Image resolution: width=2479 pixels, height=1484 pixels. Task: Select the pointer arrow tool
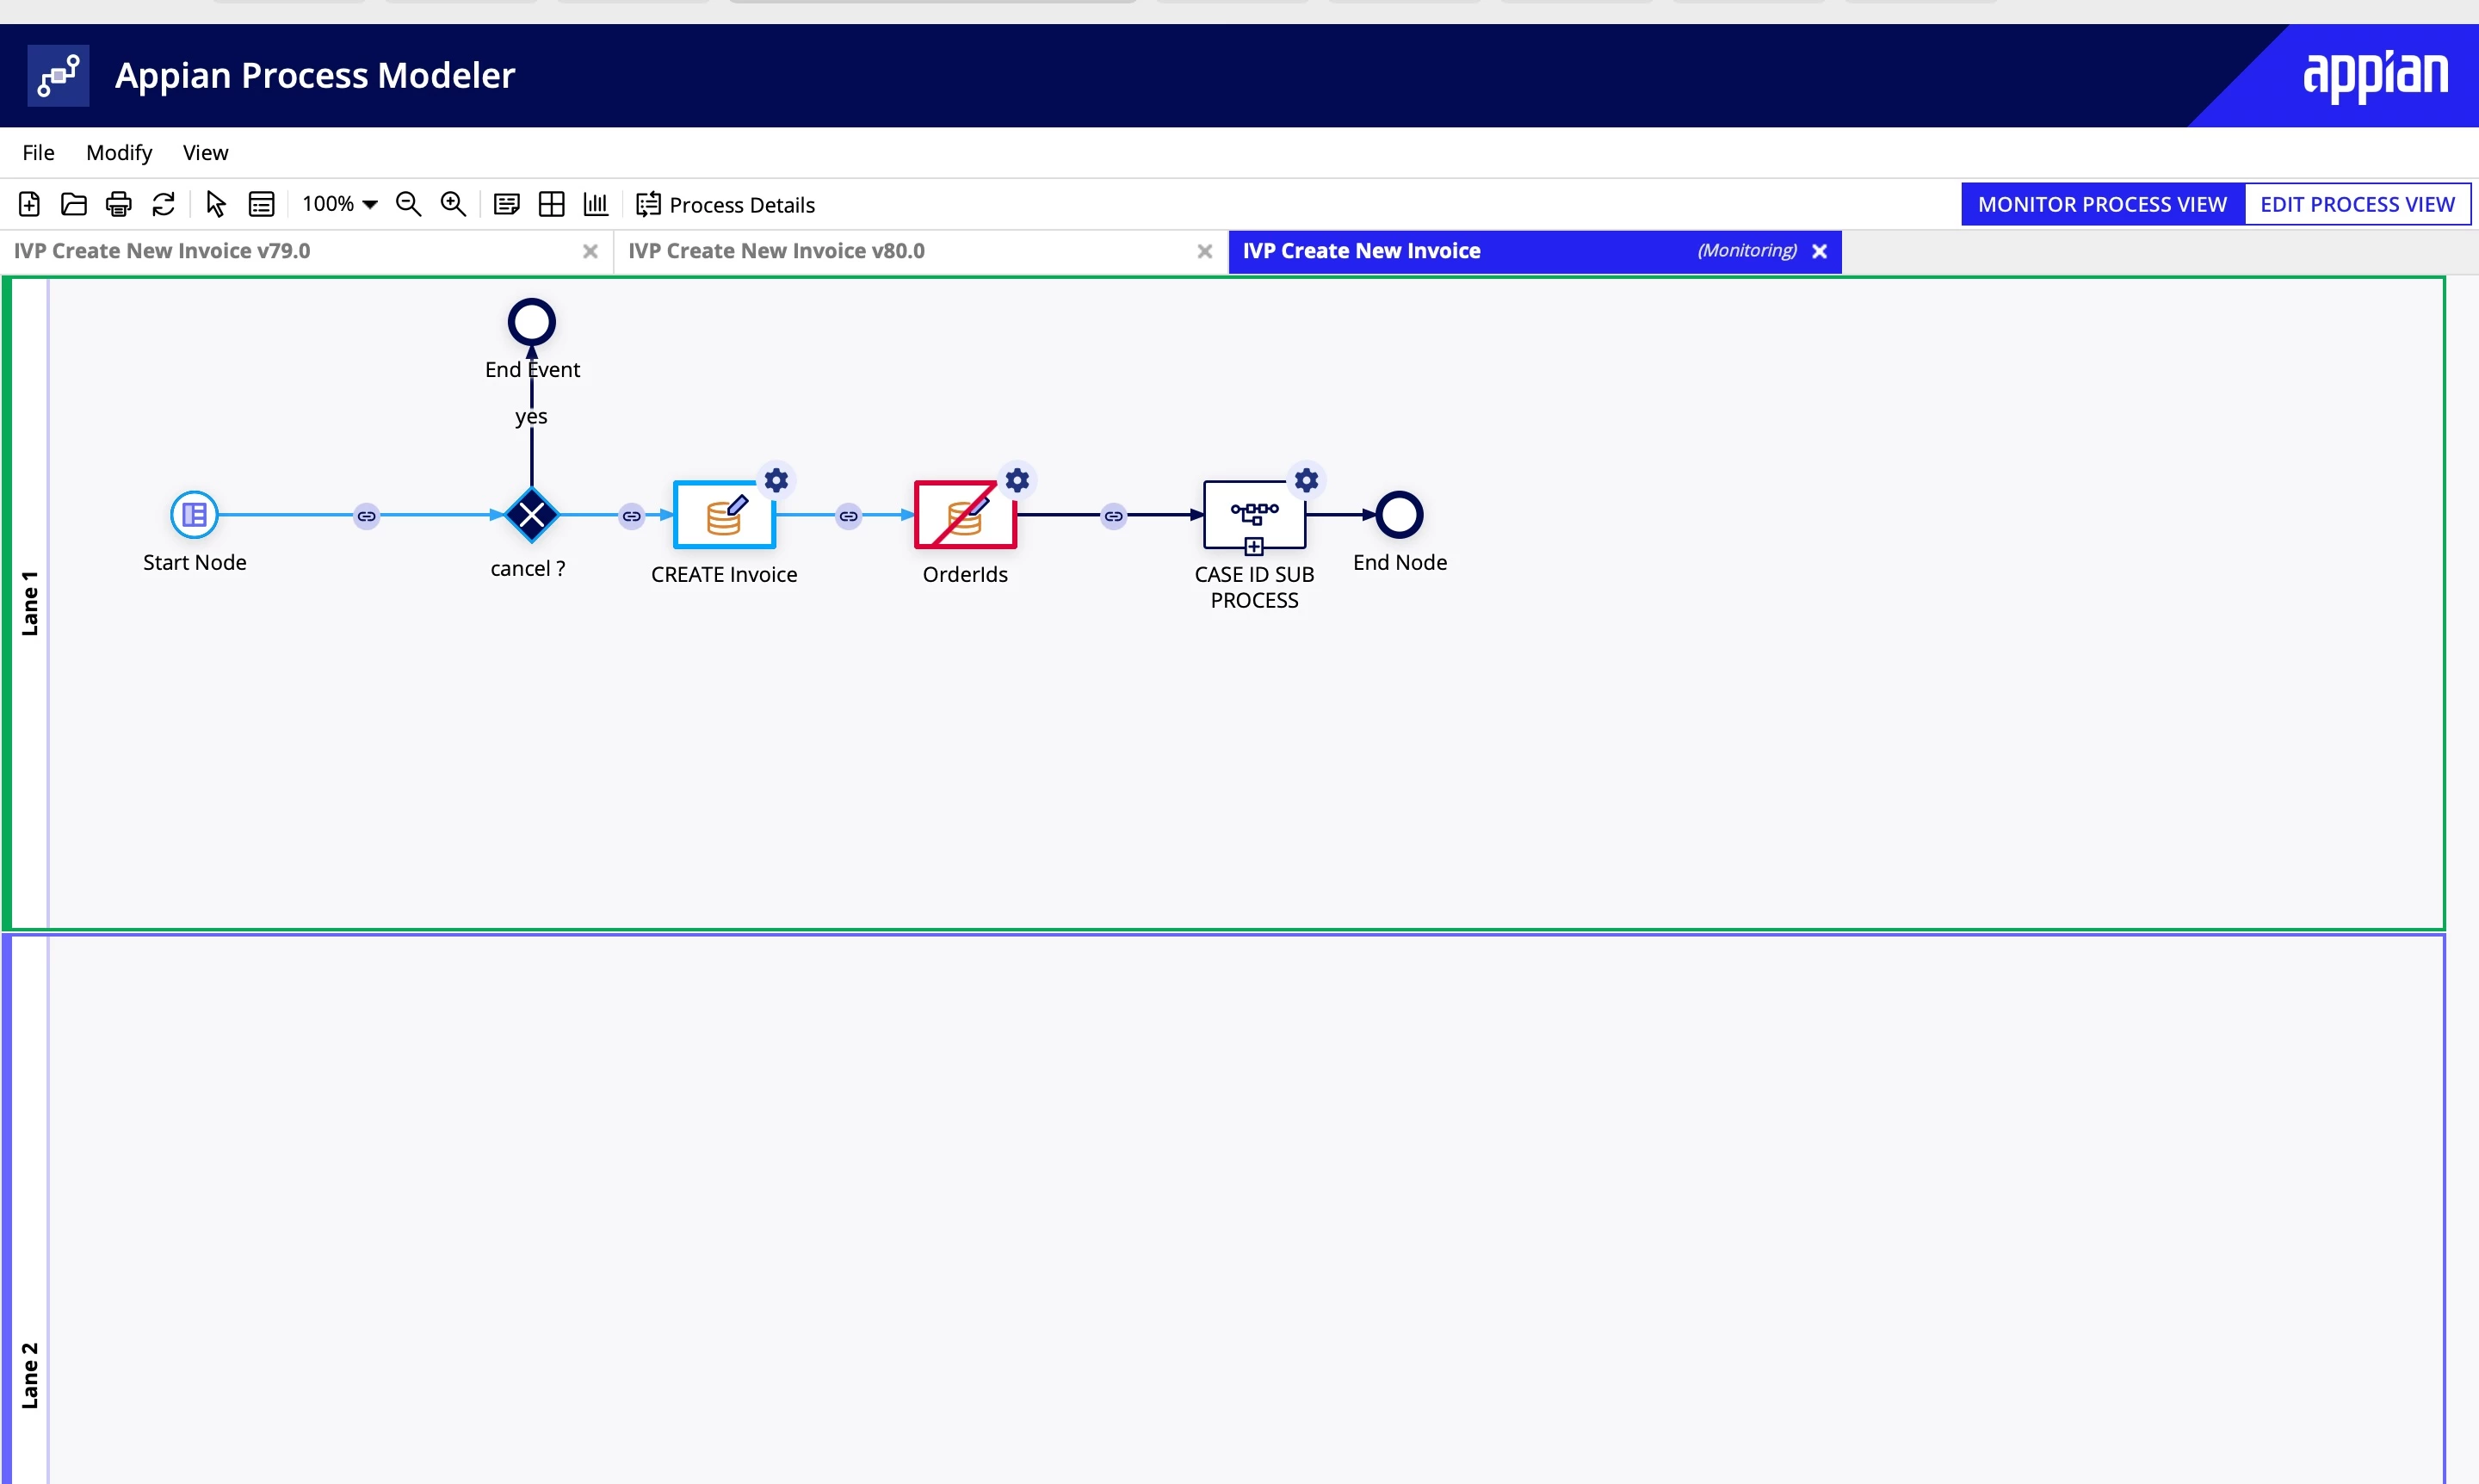click(215, 204)
